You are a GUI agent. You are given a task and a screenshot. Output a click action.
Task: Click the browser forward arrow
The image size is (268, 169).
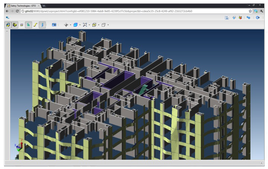[x=12, y=11]
